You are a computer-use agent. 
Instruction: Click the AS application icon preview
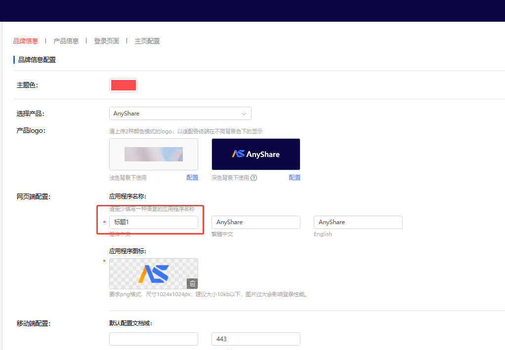pyautogui.click(x=153, y=273)
